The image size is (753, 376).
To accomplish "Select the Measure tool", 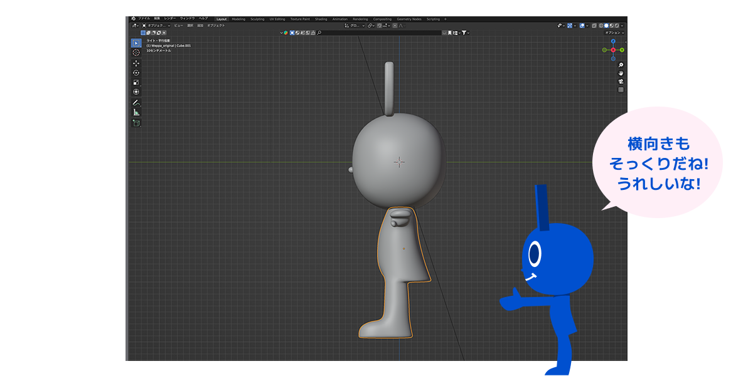I will [136, 112].
